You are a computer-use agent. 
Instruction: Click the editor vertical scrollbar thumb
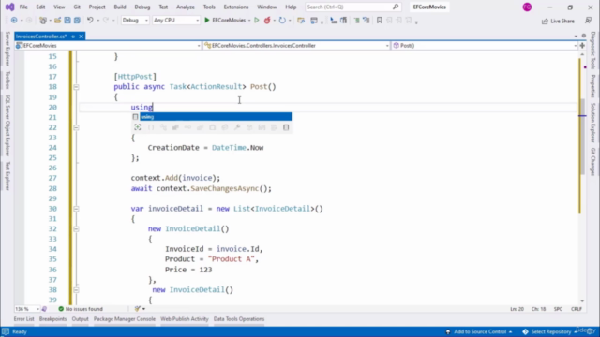pyautogui.click(x=582, y=136)
